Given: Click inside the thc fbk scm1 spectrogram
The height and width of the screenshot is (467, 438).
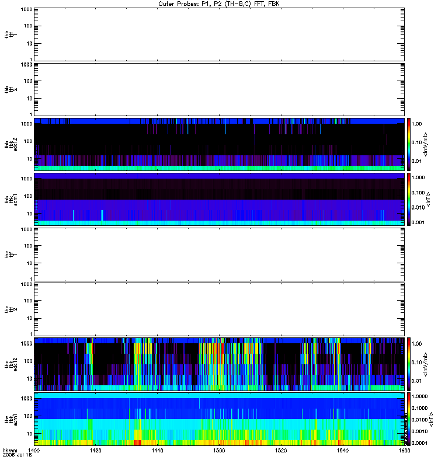Looking at the screenshot, I should tap(220, 419).
